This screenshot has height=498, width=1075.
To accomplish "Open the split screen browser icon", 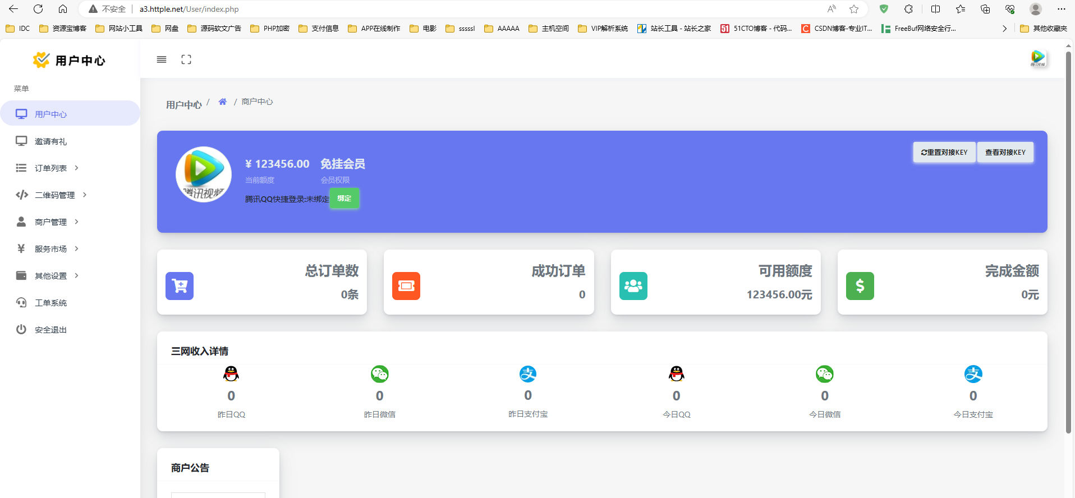I will [x=935, y=9].
